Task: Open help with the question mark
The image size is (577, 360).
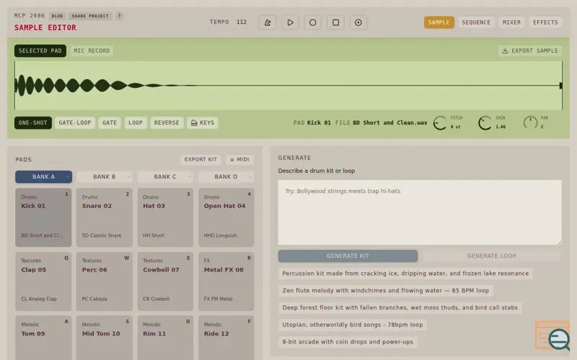Action: 119,16
